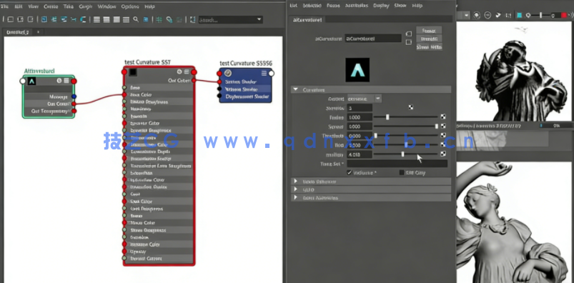Click red stop square in render view toolbar
This screenshot has width=574, height=283.
[564, 16]
